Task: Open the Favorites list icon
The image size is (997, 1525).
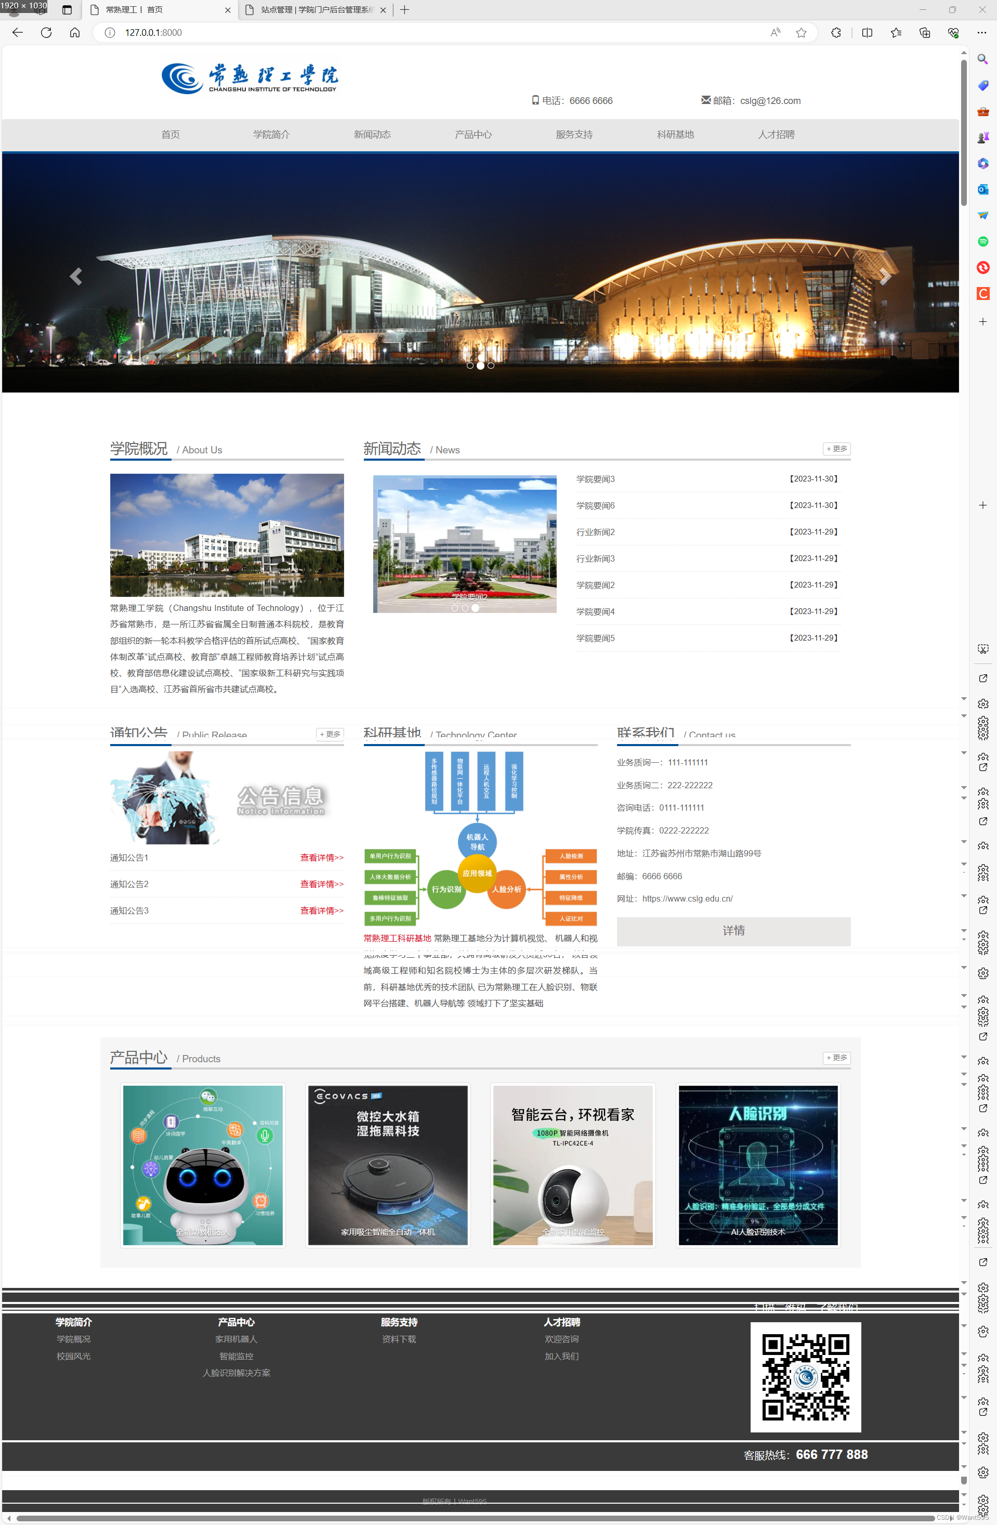Action: (896, 33)
